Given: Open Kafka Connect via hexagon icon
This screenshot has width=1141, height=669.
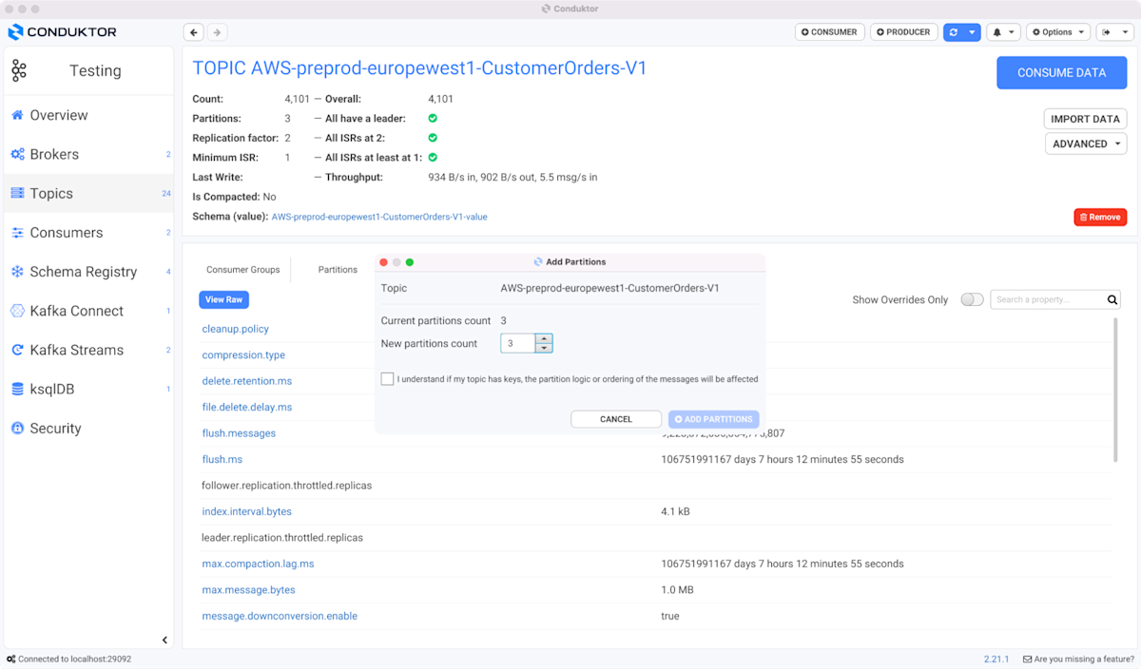Looking at the screenshot, I should click(17, 311).
